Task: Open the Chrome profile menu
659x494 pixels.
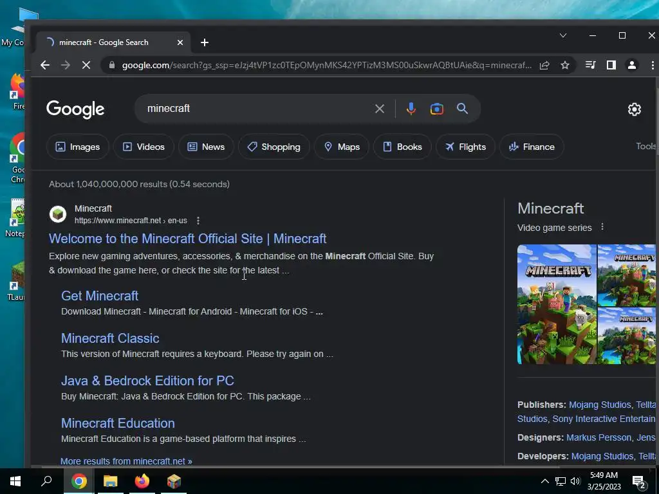Action: coord(632,65)
